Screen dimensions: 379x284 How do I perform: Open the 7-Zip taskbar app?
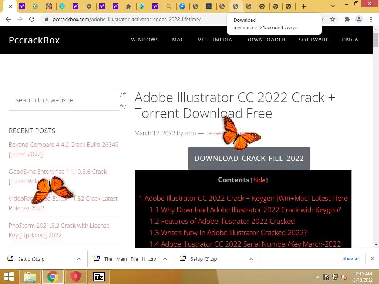click(99, 277)
